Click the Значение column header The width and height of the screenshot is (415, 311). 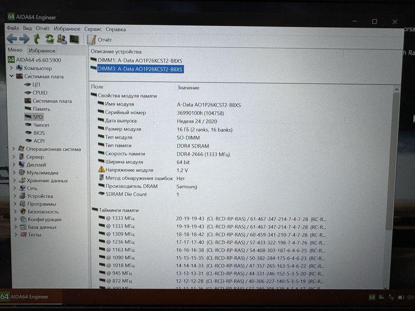[188, 88]
